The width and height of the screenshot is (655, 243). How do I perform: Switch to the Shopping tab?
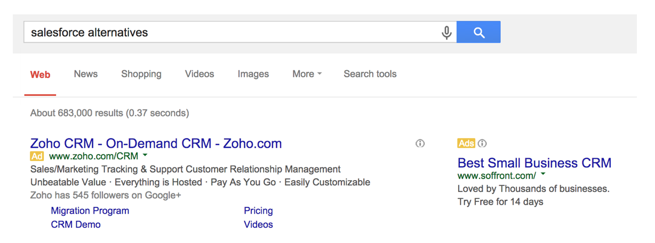141,74
